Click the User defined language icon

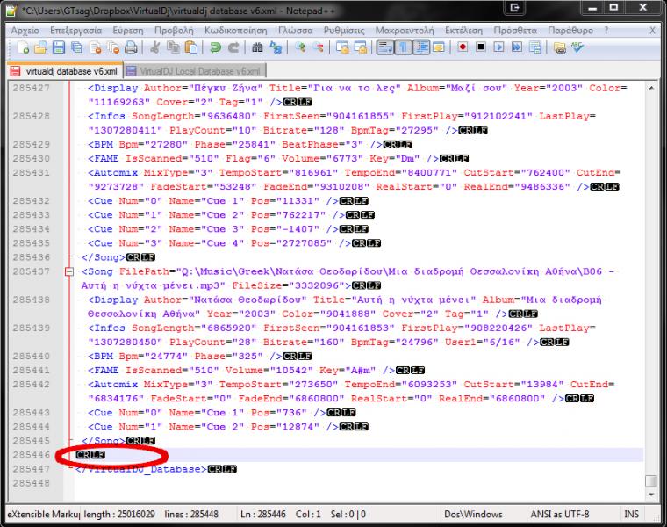[439, 47]
